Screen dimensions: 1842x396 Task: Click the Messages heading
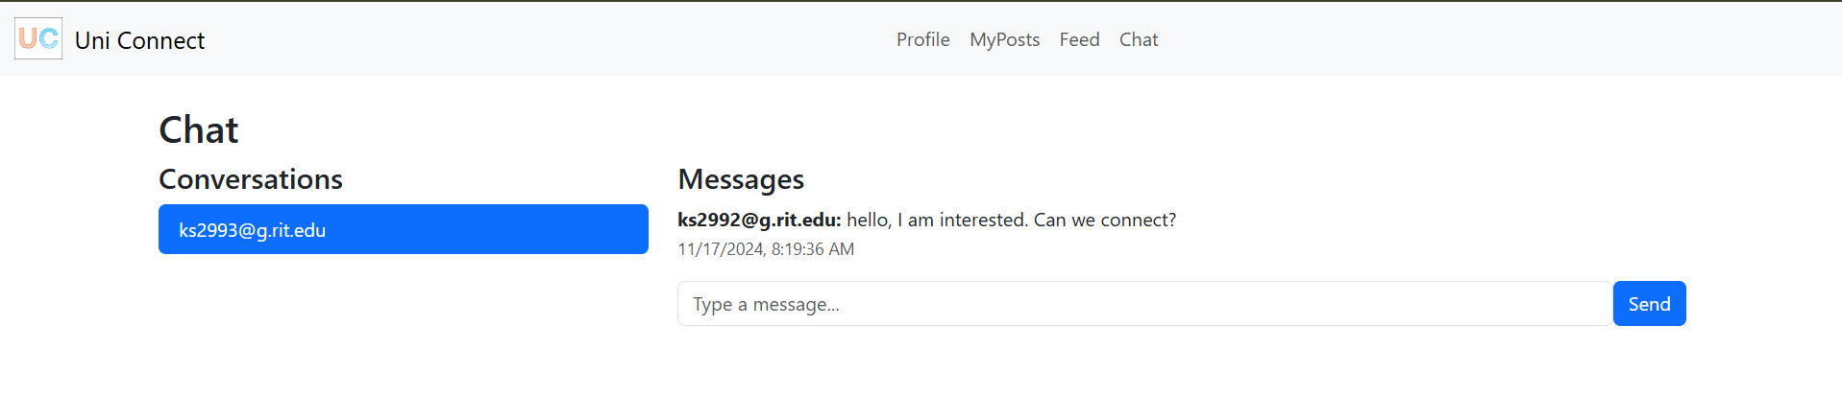click(741, 179)
